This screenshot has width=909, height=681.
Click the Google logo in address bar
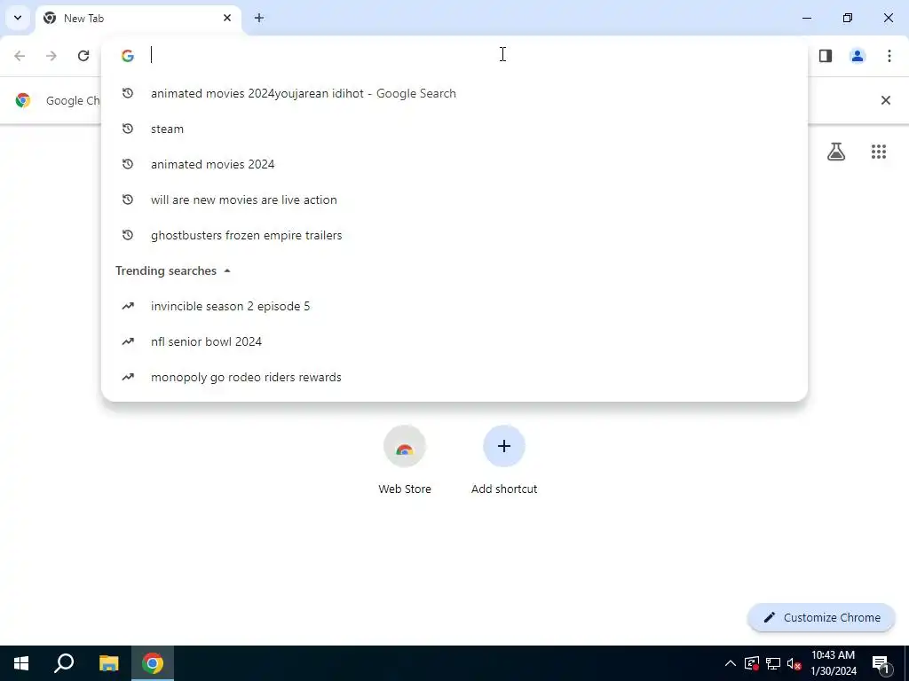pyautogui.click(x=128, y=56)
